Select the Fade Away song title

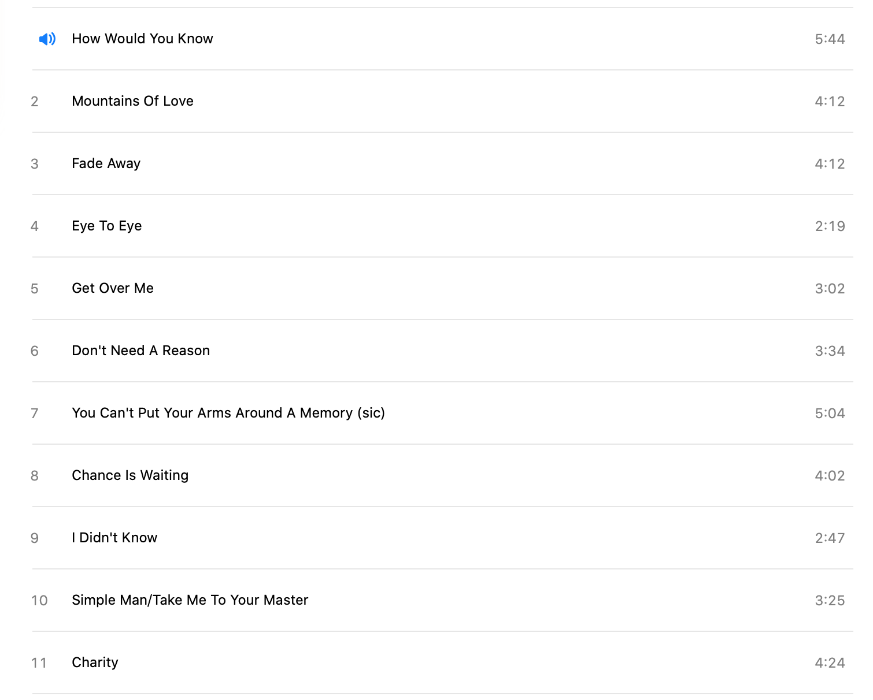click(106, 163)
